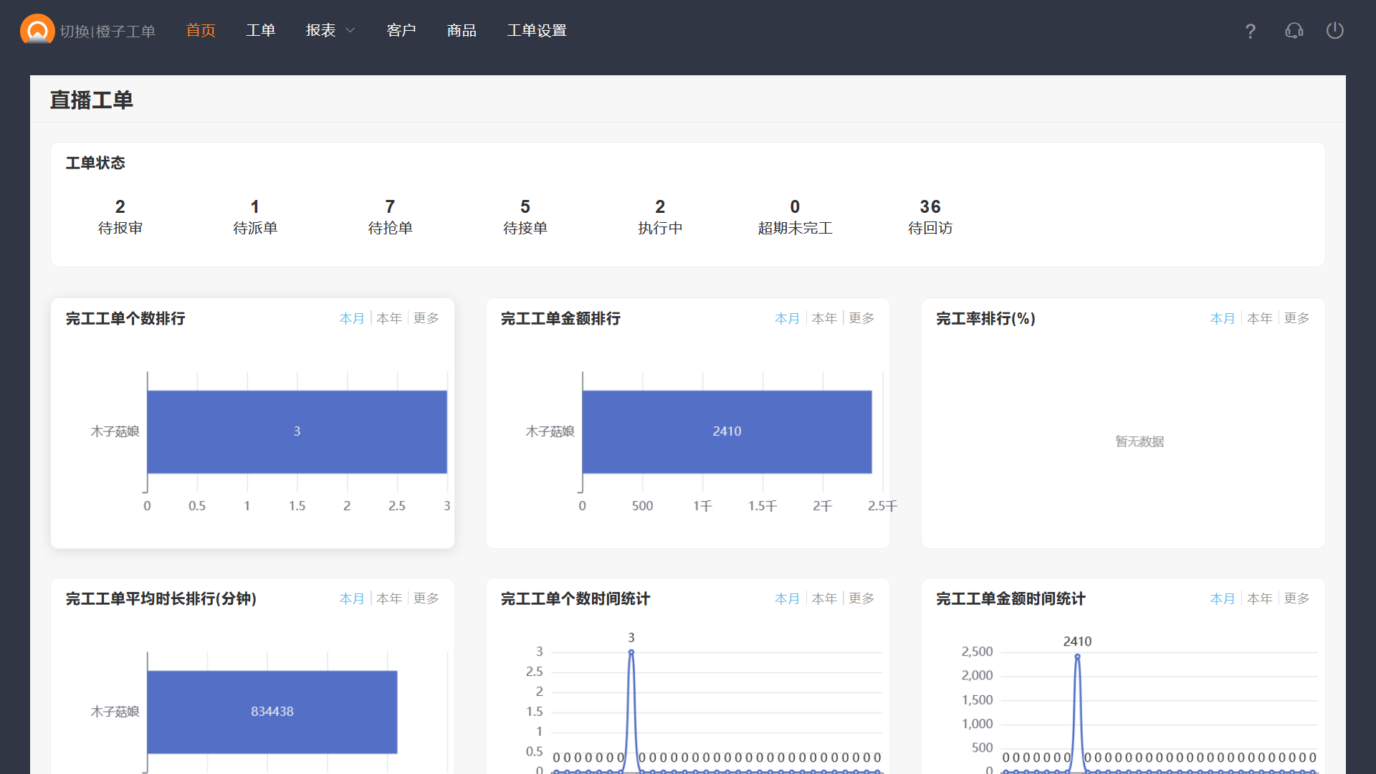Screen dimensions: 1376x774
Task: Click the 2.5千 x-axis label
Action: point(882,506)
